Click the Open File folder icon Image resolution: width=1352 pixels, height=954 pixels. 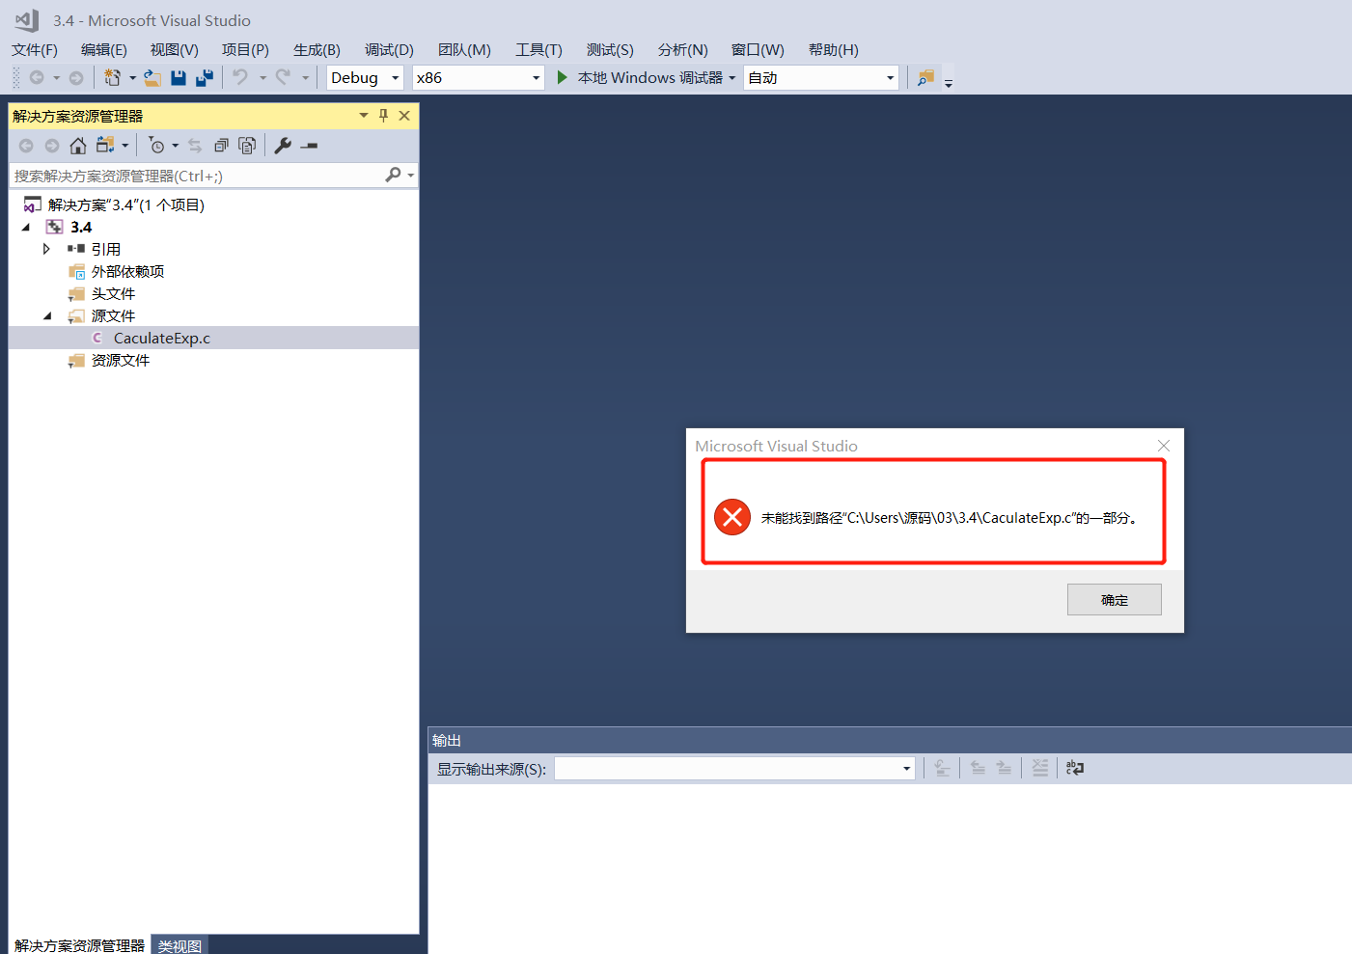[152, 78]
